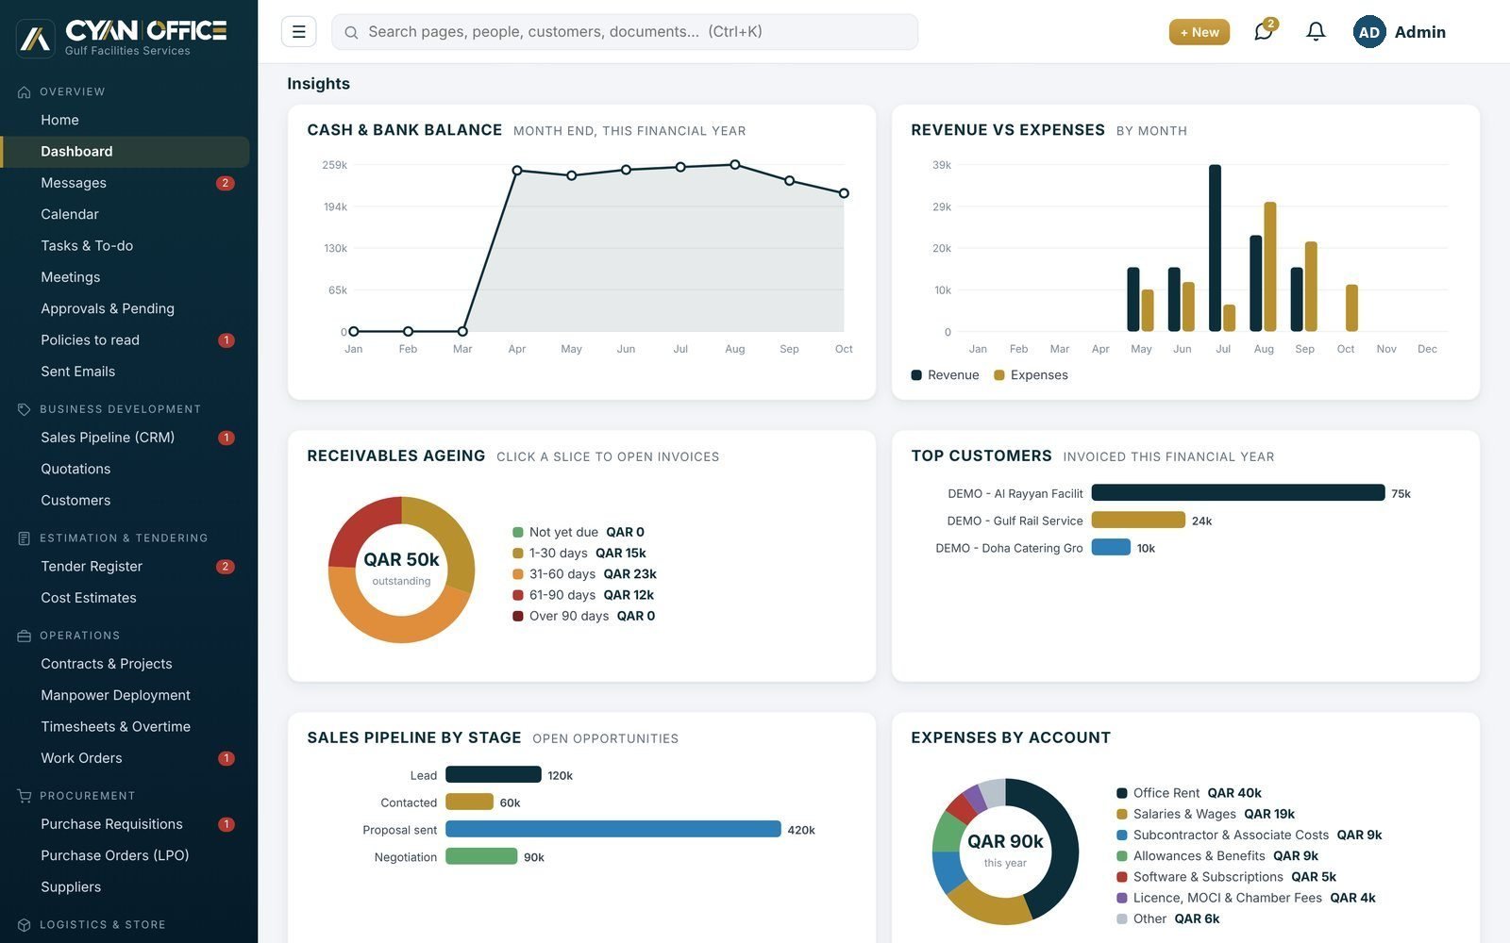This screenshot has height=943, width=1510.
Task: Click the Procurement cart icon
Action: pos(25,796)
